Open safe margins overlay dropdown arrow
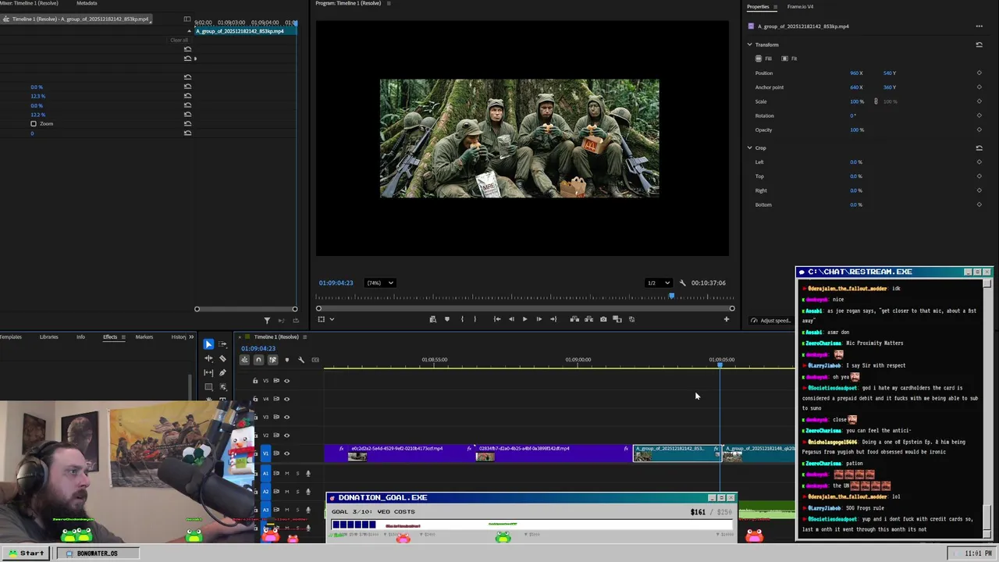The height and width of the screenshot is (562, 999). click(332, 319)
